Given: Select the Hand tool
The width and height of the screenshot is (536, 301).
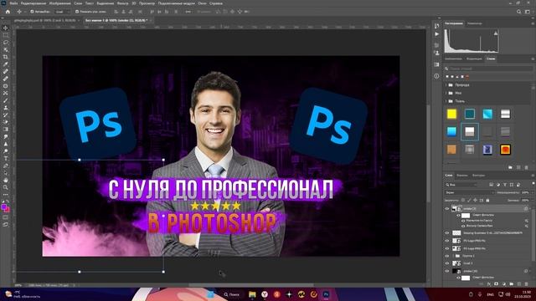Looking at the screenshot, I should [6, 180].
